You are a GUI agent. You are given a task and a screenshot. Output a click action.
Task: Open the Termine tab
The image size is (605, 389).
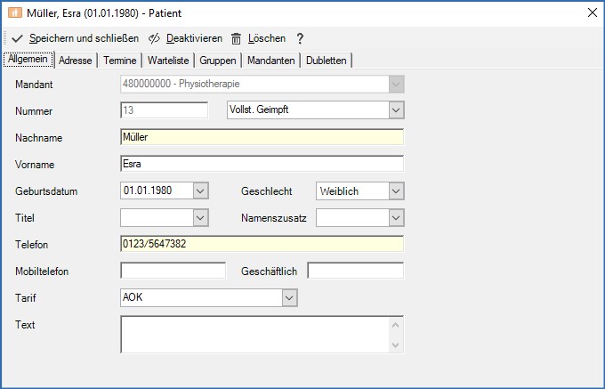[120, 60]
